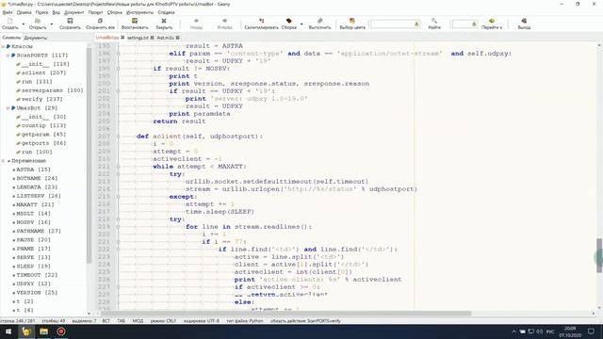
Task: Click the Сохранить (Save) toolbar icon
Action: pyautogui.click(x=70, y=21)
